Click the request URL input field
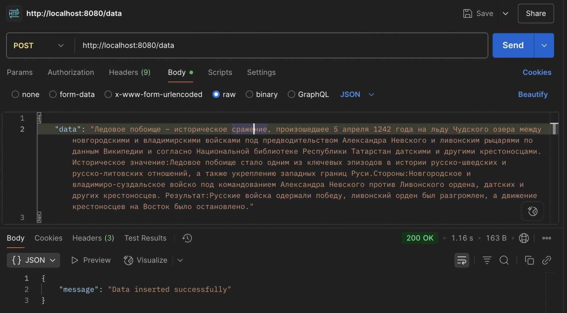Image resolution: width=567 pixels, height=313 pixels. point(280,45)
